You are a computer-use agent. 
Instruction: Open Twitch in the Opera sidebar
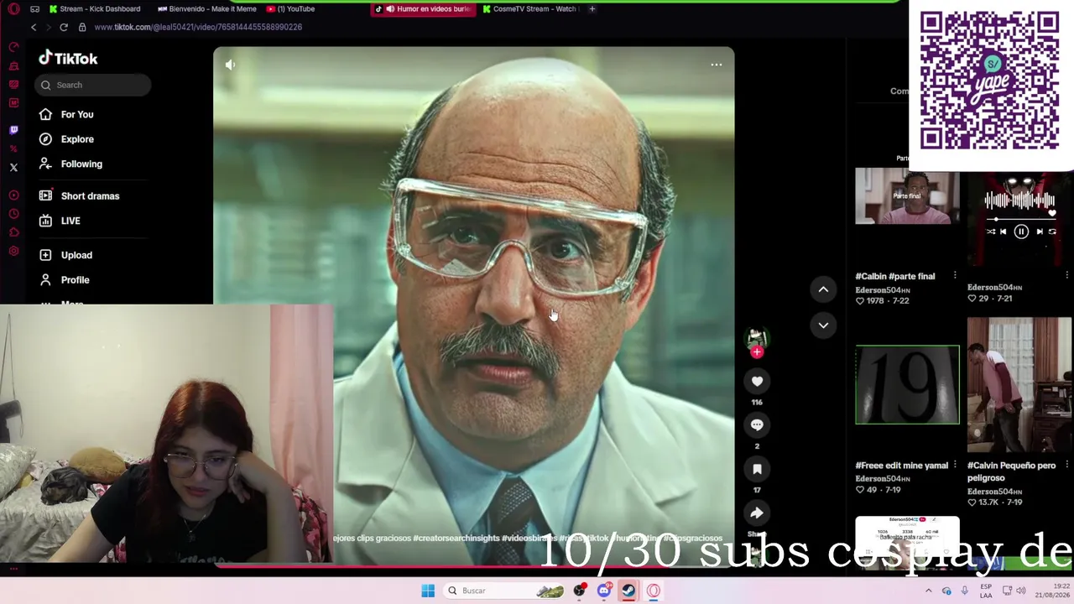point(13,130)
